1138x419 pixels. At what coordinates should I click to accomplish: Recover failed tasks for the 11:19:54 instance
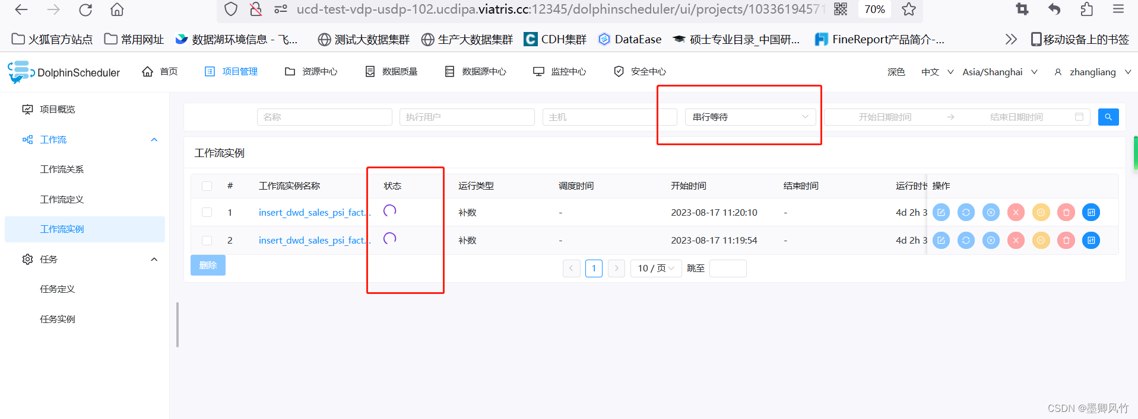[x=991, y=240]
